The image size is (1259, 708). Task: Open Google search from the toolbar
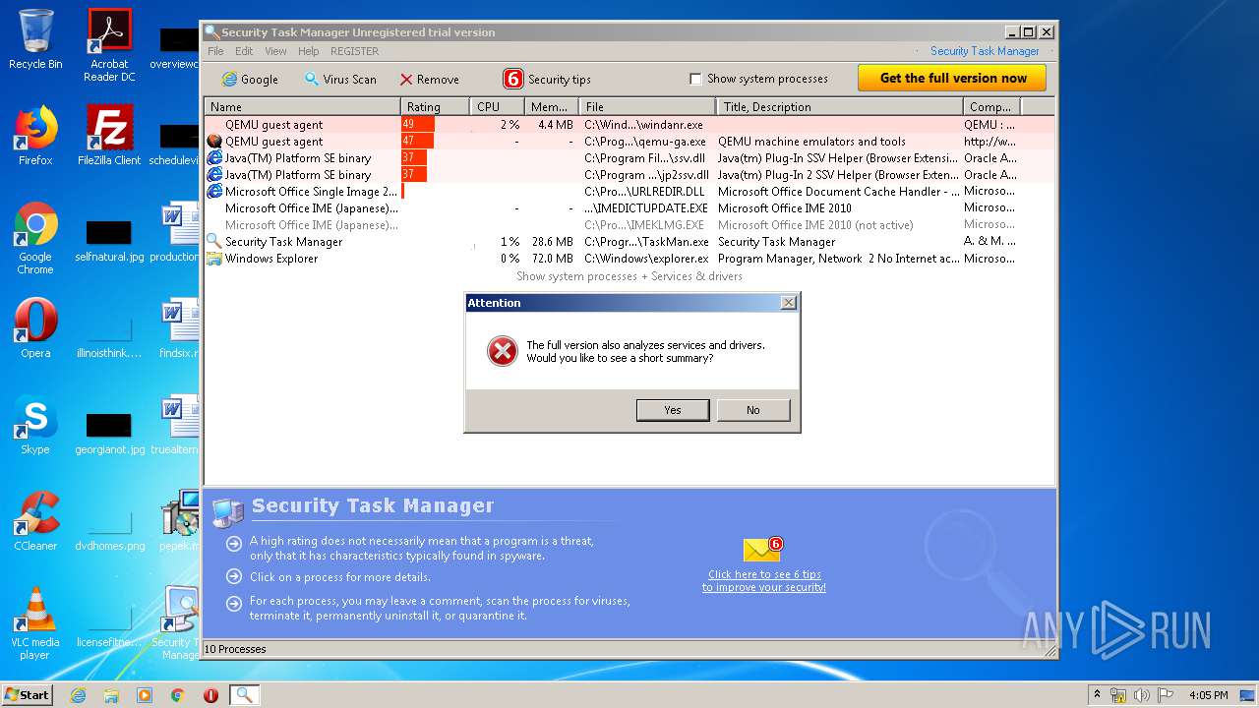pyautogui.click(x=250, y=79)
